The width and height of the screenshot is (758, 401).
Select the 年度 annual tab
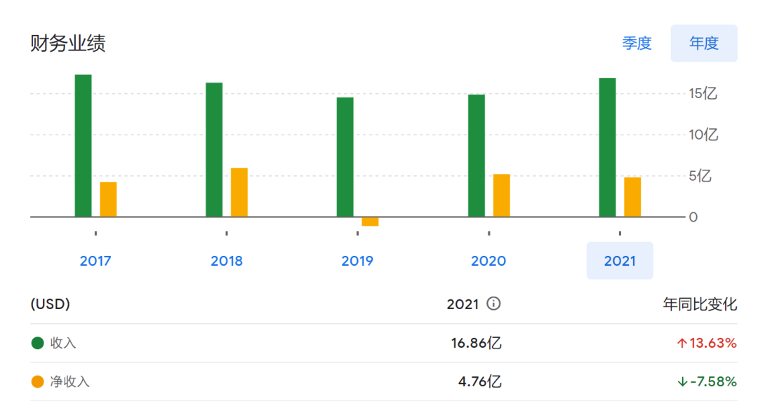point(704,43)
